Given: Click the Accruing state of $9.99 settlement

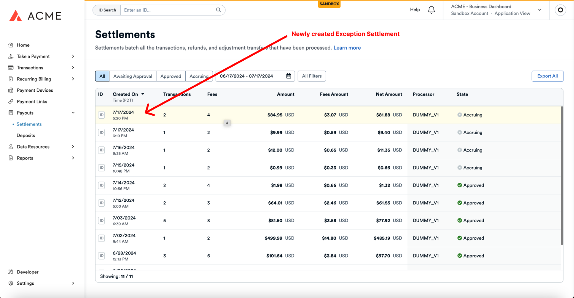Looking at the screenshot, I should coord(470,133).
